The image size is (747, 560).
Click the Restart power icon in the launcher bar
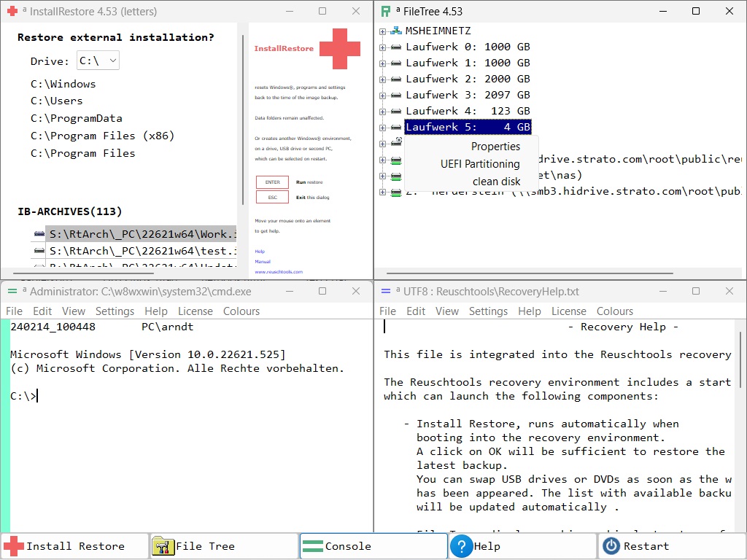[x=611, y=546]
